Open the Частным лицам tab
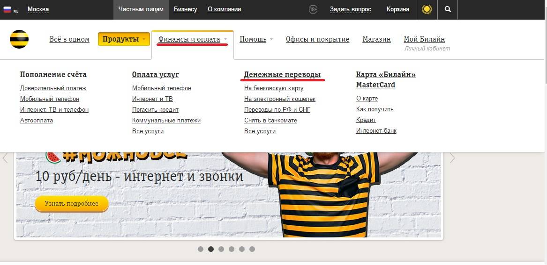The width and height of the screenshot is (547, 265). [141, 9]
